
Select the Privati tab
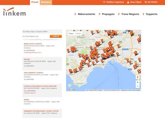(x=35, y=2)
